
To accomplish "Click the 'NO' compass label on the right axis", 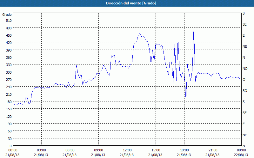I will 245,69.
